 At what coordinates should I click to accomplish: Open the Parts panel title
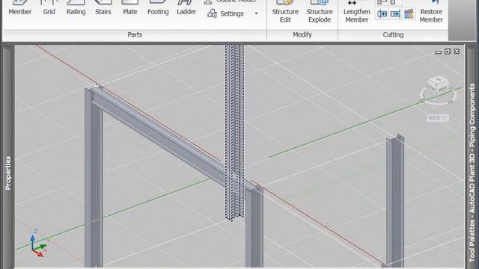[135, 34]
